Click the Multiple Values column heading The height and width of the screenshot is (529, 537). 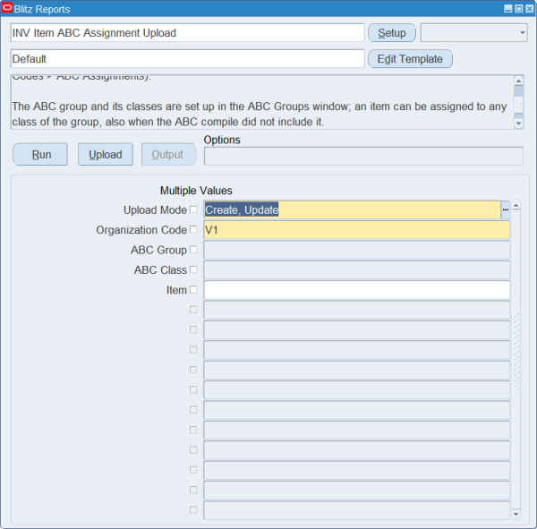[196, 191]
